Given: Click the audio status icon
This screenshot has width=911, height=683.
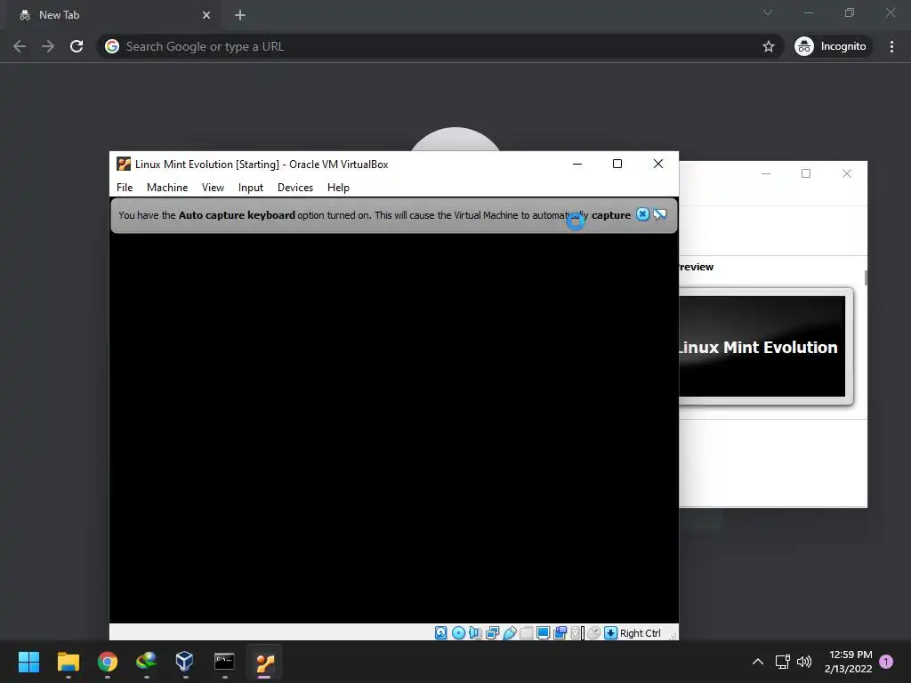Looking at the screenshot, I should pyautogui.click(x=475, y=633).
